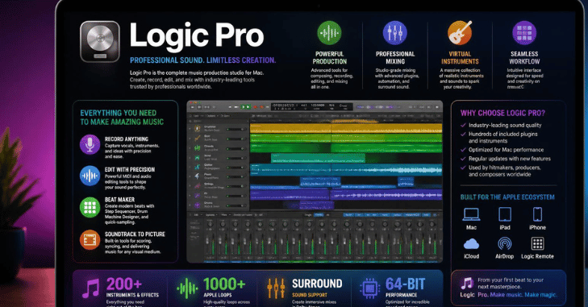Select the iCloud cloud icon

471,244
